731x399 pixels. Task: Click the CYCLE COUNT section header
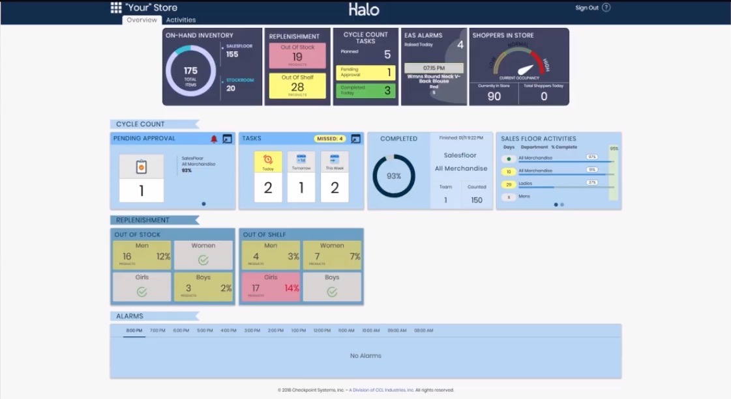[155, 124]
